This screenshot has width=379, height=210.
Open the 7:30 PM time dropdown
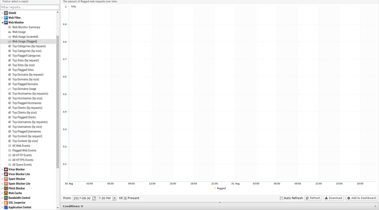114,198
